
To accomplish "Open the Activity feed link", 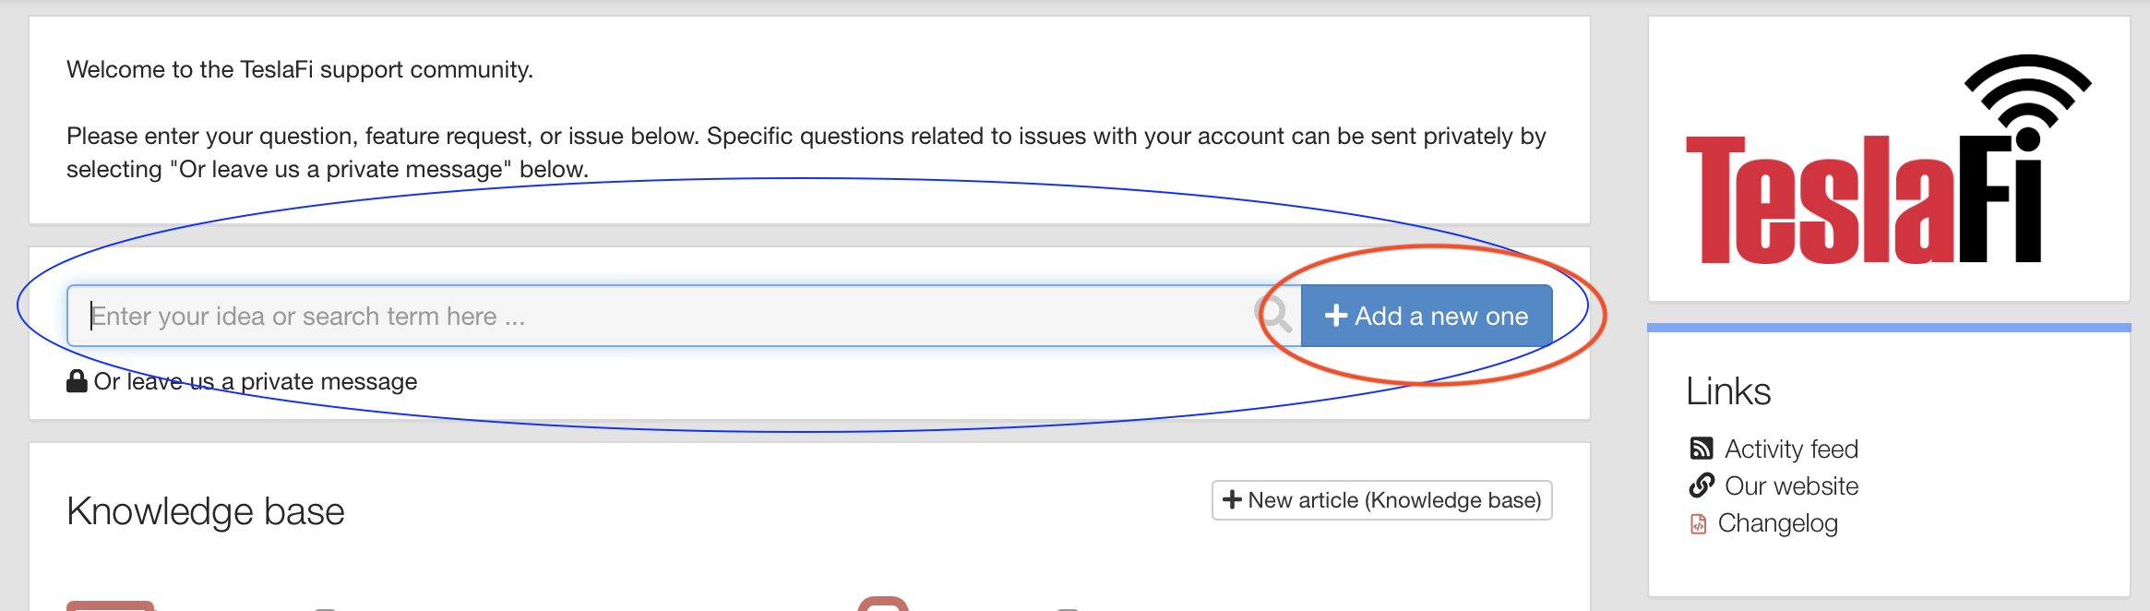I will (1791, 449).
